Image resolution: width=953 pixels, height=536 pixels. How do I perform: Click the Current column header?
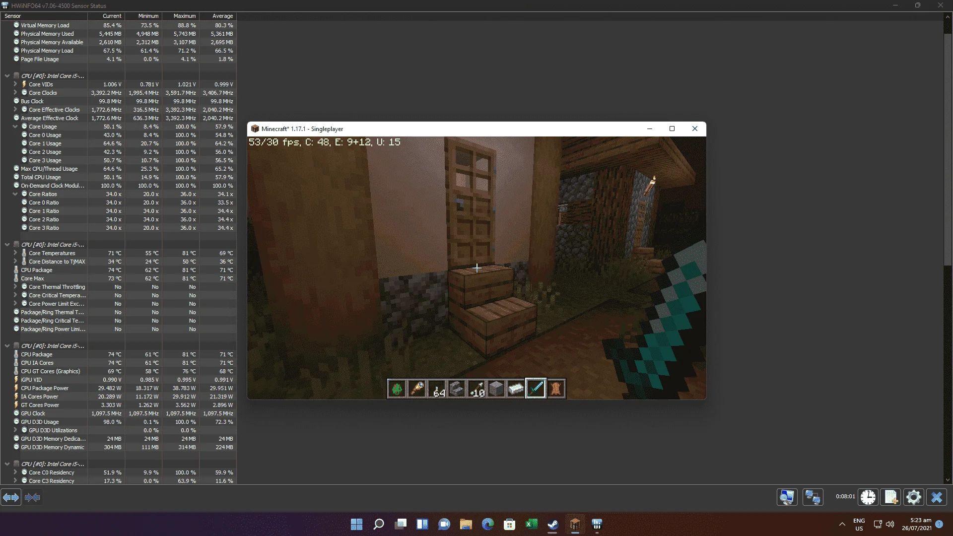pyautogui.click(x=106, y=16)
